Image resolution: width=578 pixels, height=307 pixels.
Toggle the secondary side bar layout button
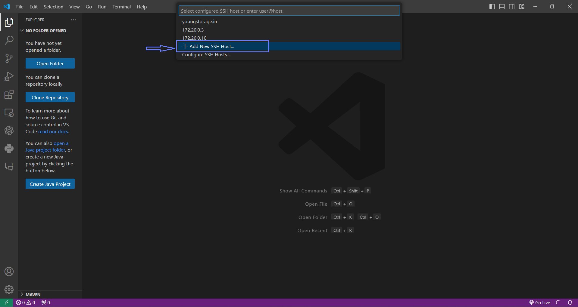512,7
